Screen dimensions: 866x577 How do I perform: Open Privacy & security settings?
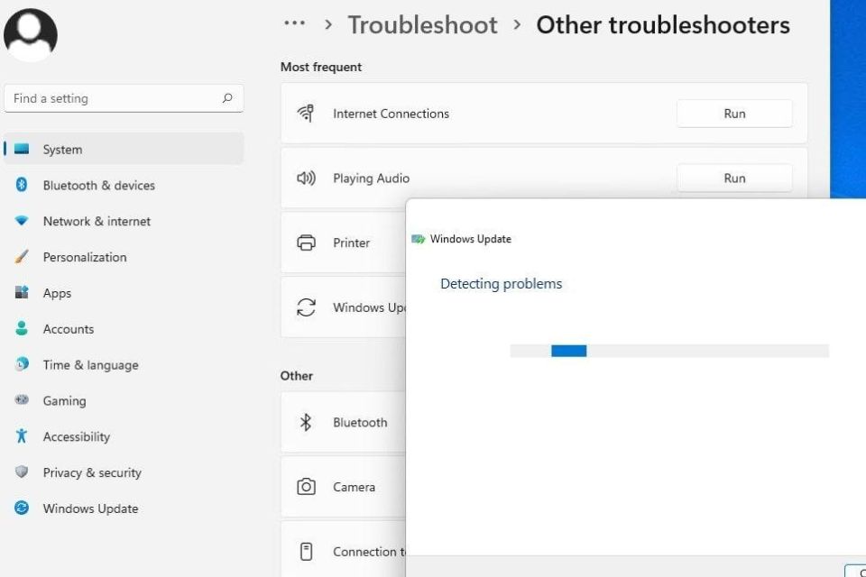(x=124, y=472)
